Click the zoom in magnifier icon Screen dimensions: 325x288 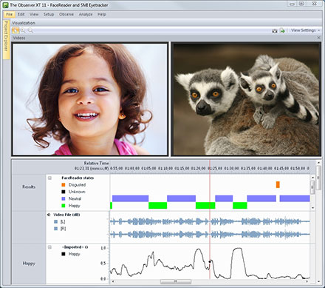(23, 30)
